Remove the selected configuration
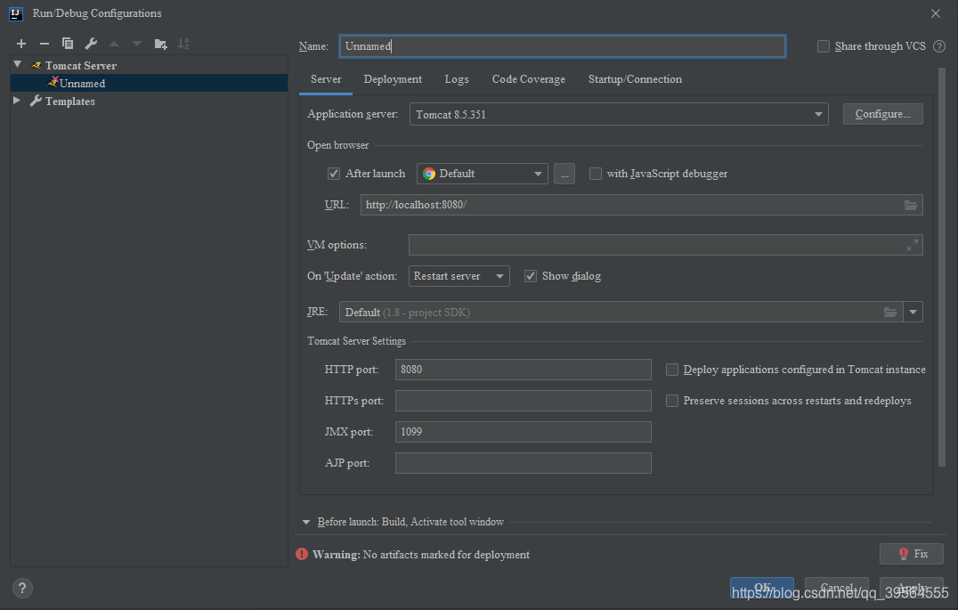Image resolution: width=958 pixels, height=610 pixels. coord(44,43)
